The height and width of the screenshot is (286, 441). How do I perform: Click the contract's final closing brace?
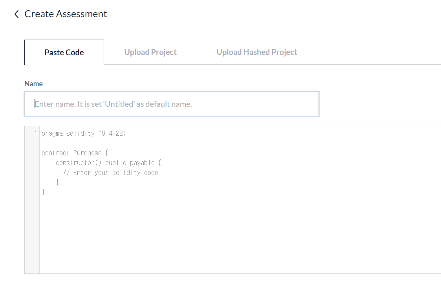(43, 192)
